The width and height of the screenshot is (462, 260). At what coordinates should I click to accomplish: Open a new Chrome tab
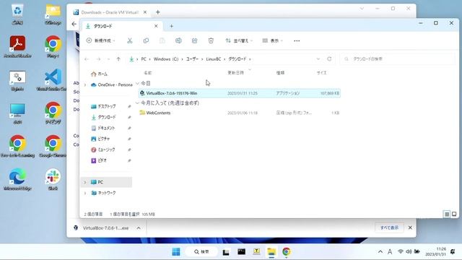(158, 12)
